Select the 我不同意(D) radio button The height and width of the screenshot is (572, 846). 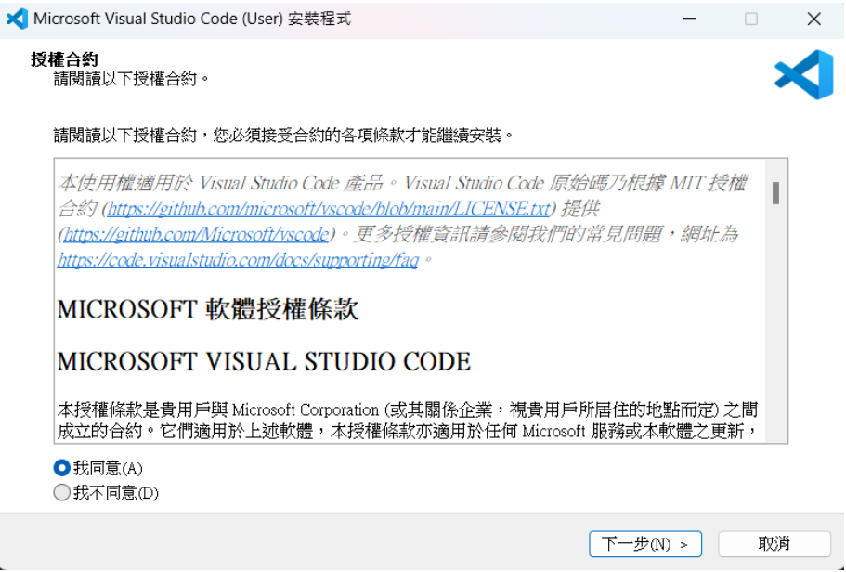tap(62, 492)
